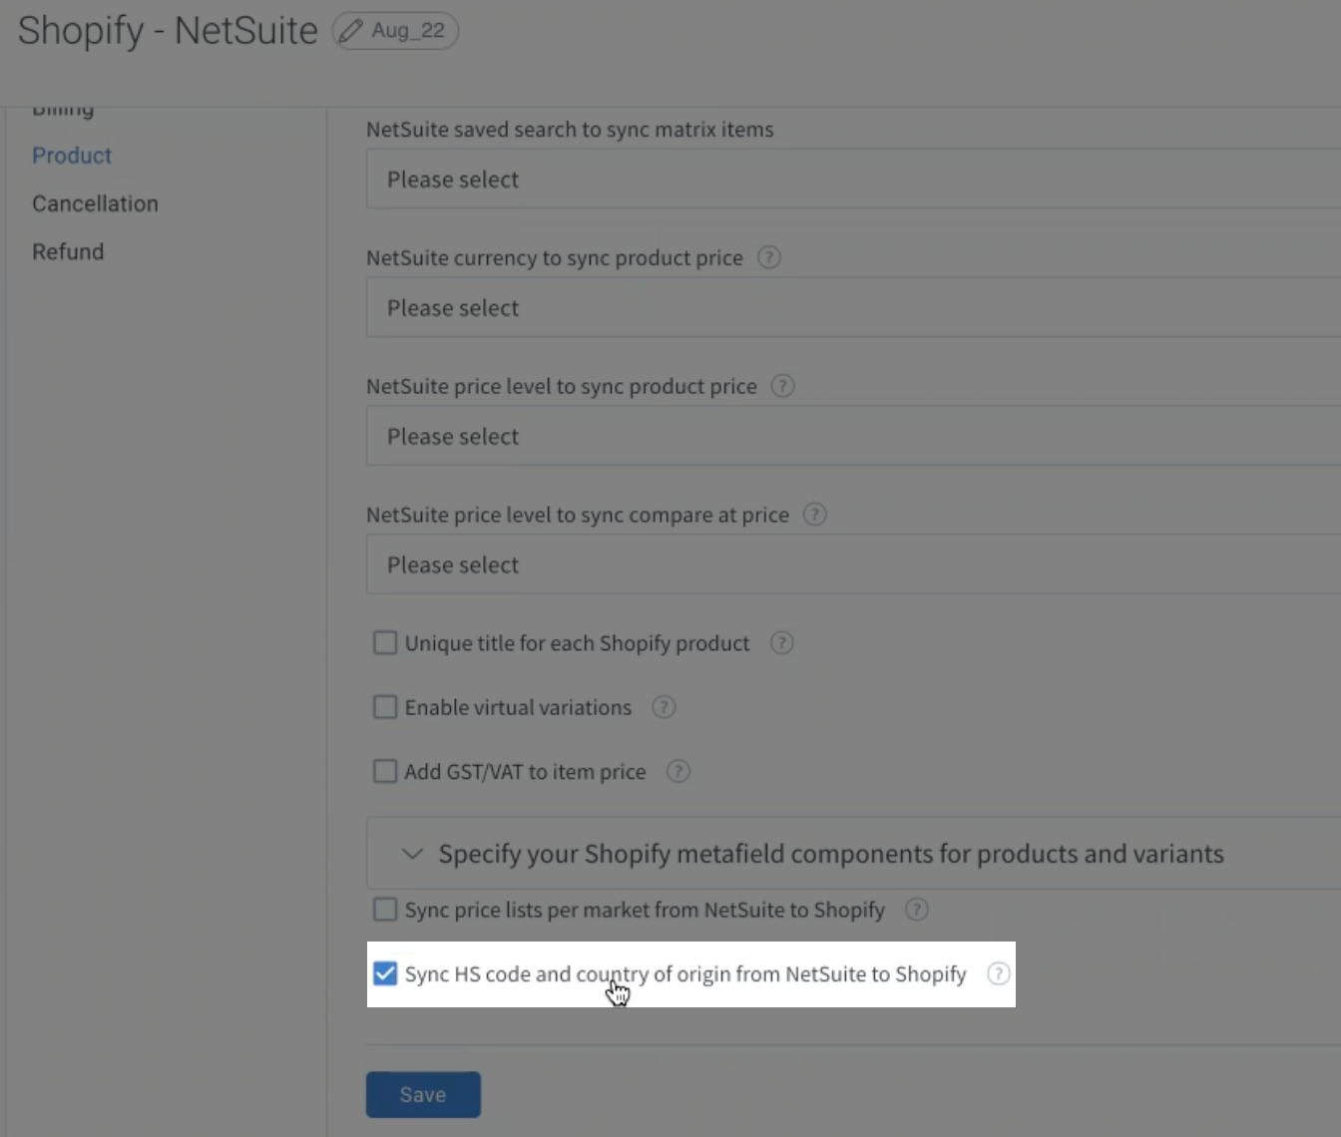This screenshot has height=1137, width=1341.
Task: Uncheck Sync HS code and country of origin
Action: [x=385, y=973]
